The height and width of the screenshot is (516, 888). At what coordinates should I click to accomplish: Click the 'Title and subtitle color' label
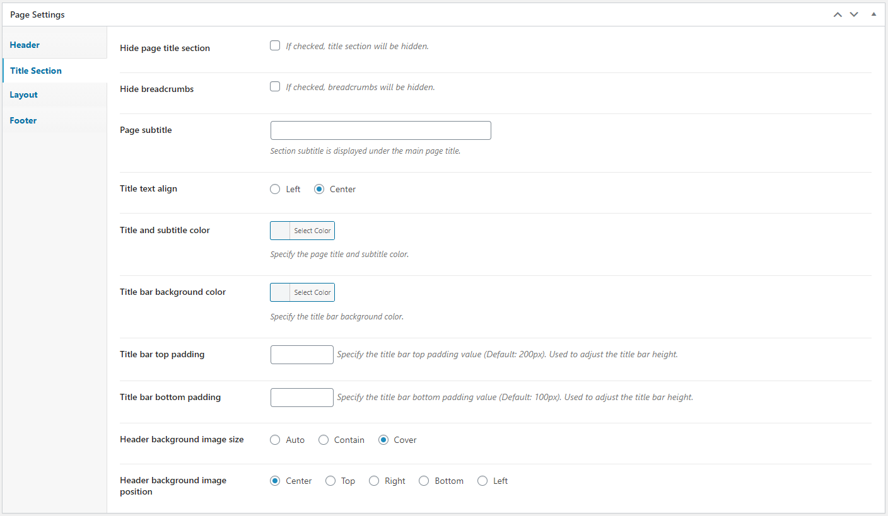coord(165,231)
